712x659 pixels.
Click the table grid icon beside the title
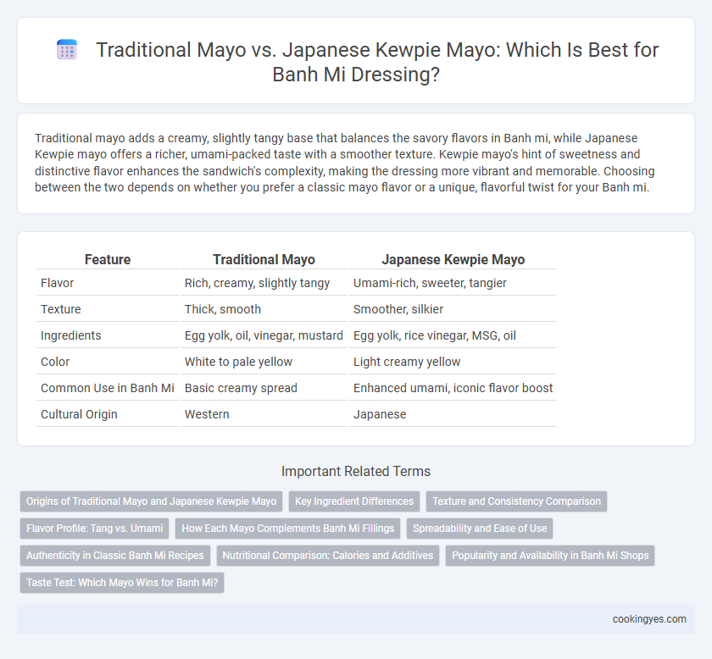click(67, 49)
